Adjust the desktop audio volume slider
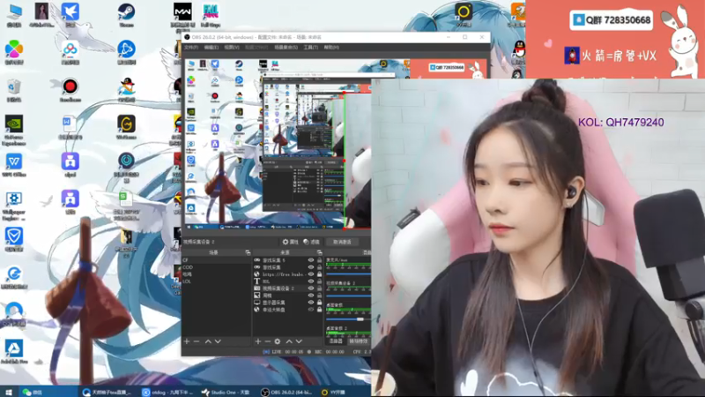 click(x=360, y=319)
